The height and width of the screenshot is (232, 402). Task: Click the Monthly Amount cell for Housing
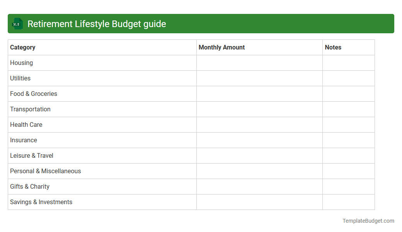click(259, 63)
